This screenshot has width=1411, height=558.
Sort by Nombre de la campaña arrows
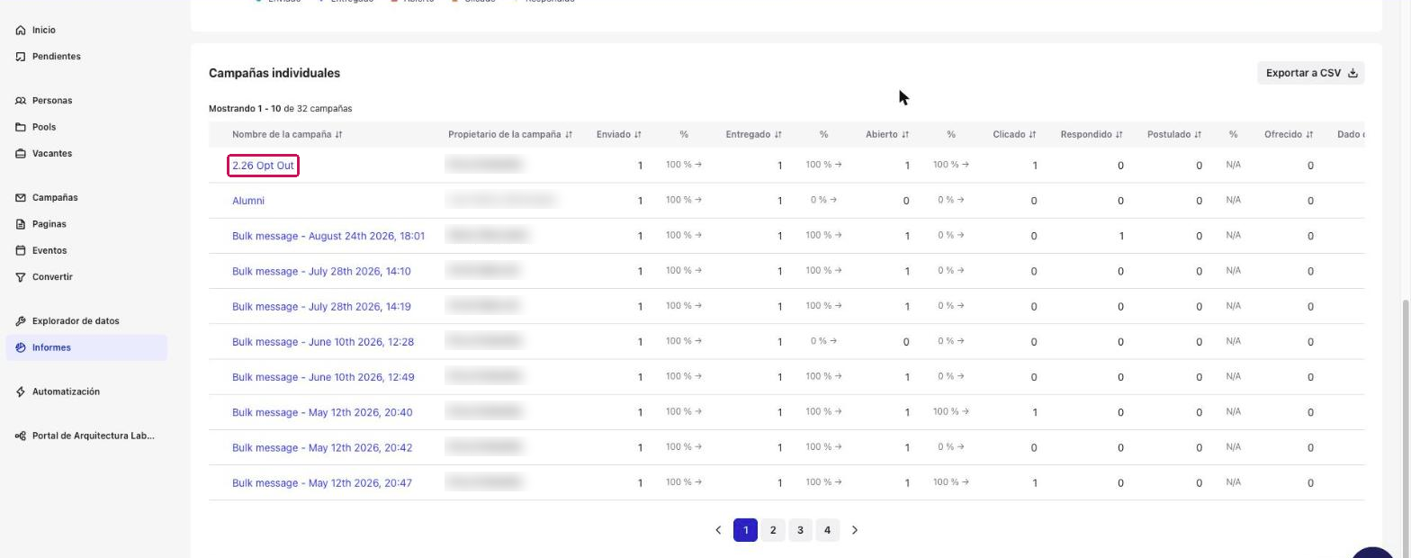(338, 135)
